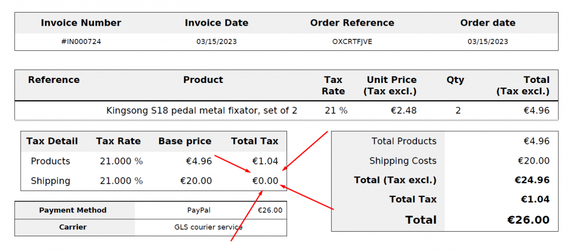
Task: Click the Payment Method label
Action: [73, 210]
